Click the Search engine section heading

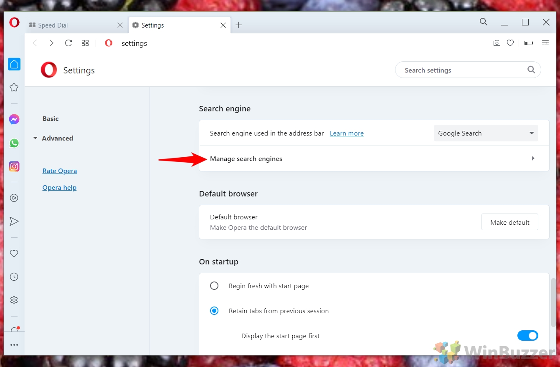click(x=225, y=108)
